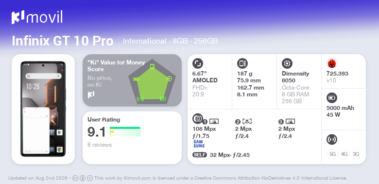379x184 pixels.
Task: Open the International 8GB 256GB variant selector
Action: click(x=171, y=41)
